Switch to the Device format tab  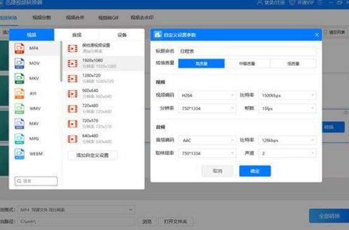tap(122, 35)
